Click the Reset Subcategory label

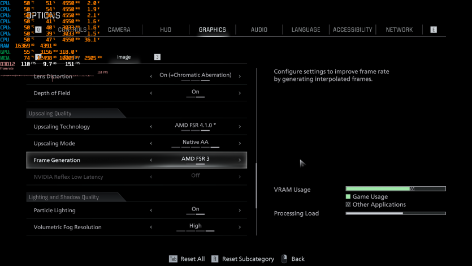[x=248, y=259]
